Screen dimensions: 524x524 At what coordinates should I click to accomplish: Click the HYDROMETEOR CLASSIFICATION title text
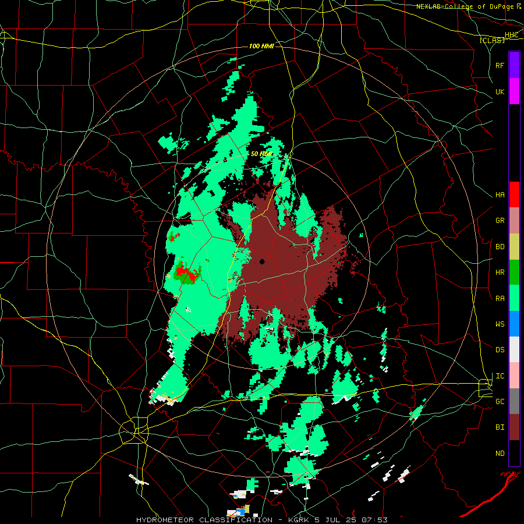coord(204,520)
